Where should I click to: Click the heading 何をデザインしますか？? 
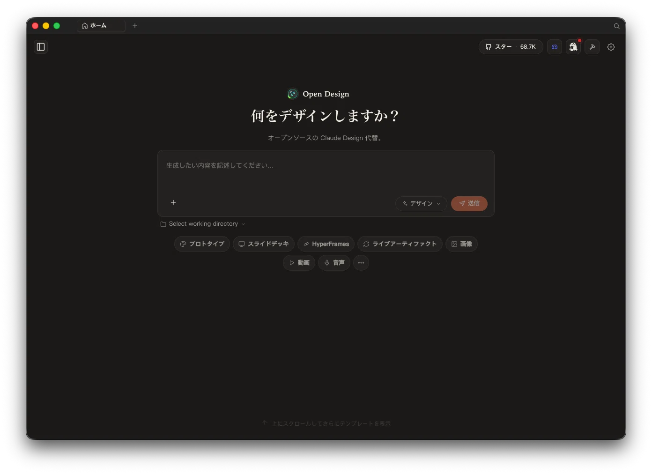[326, 116]
